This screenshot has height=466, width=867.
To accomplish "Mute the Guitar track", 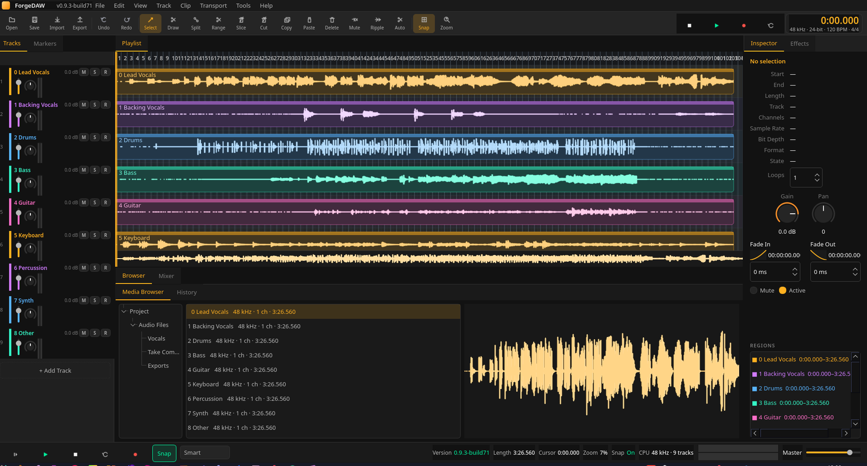I will [83, 202].
